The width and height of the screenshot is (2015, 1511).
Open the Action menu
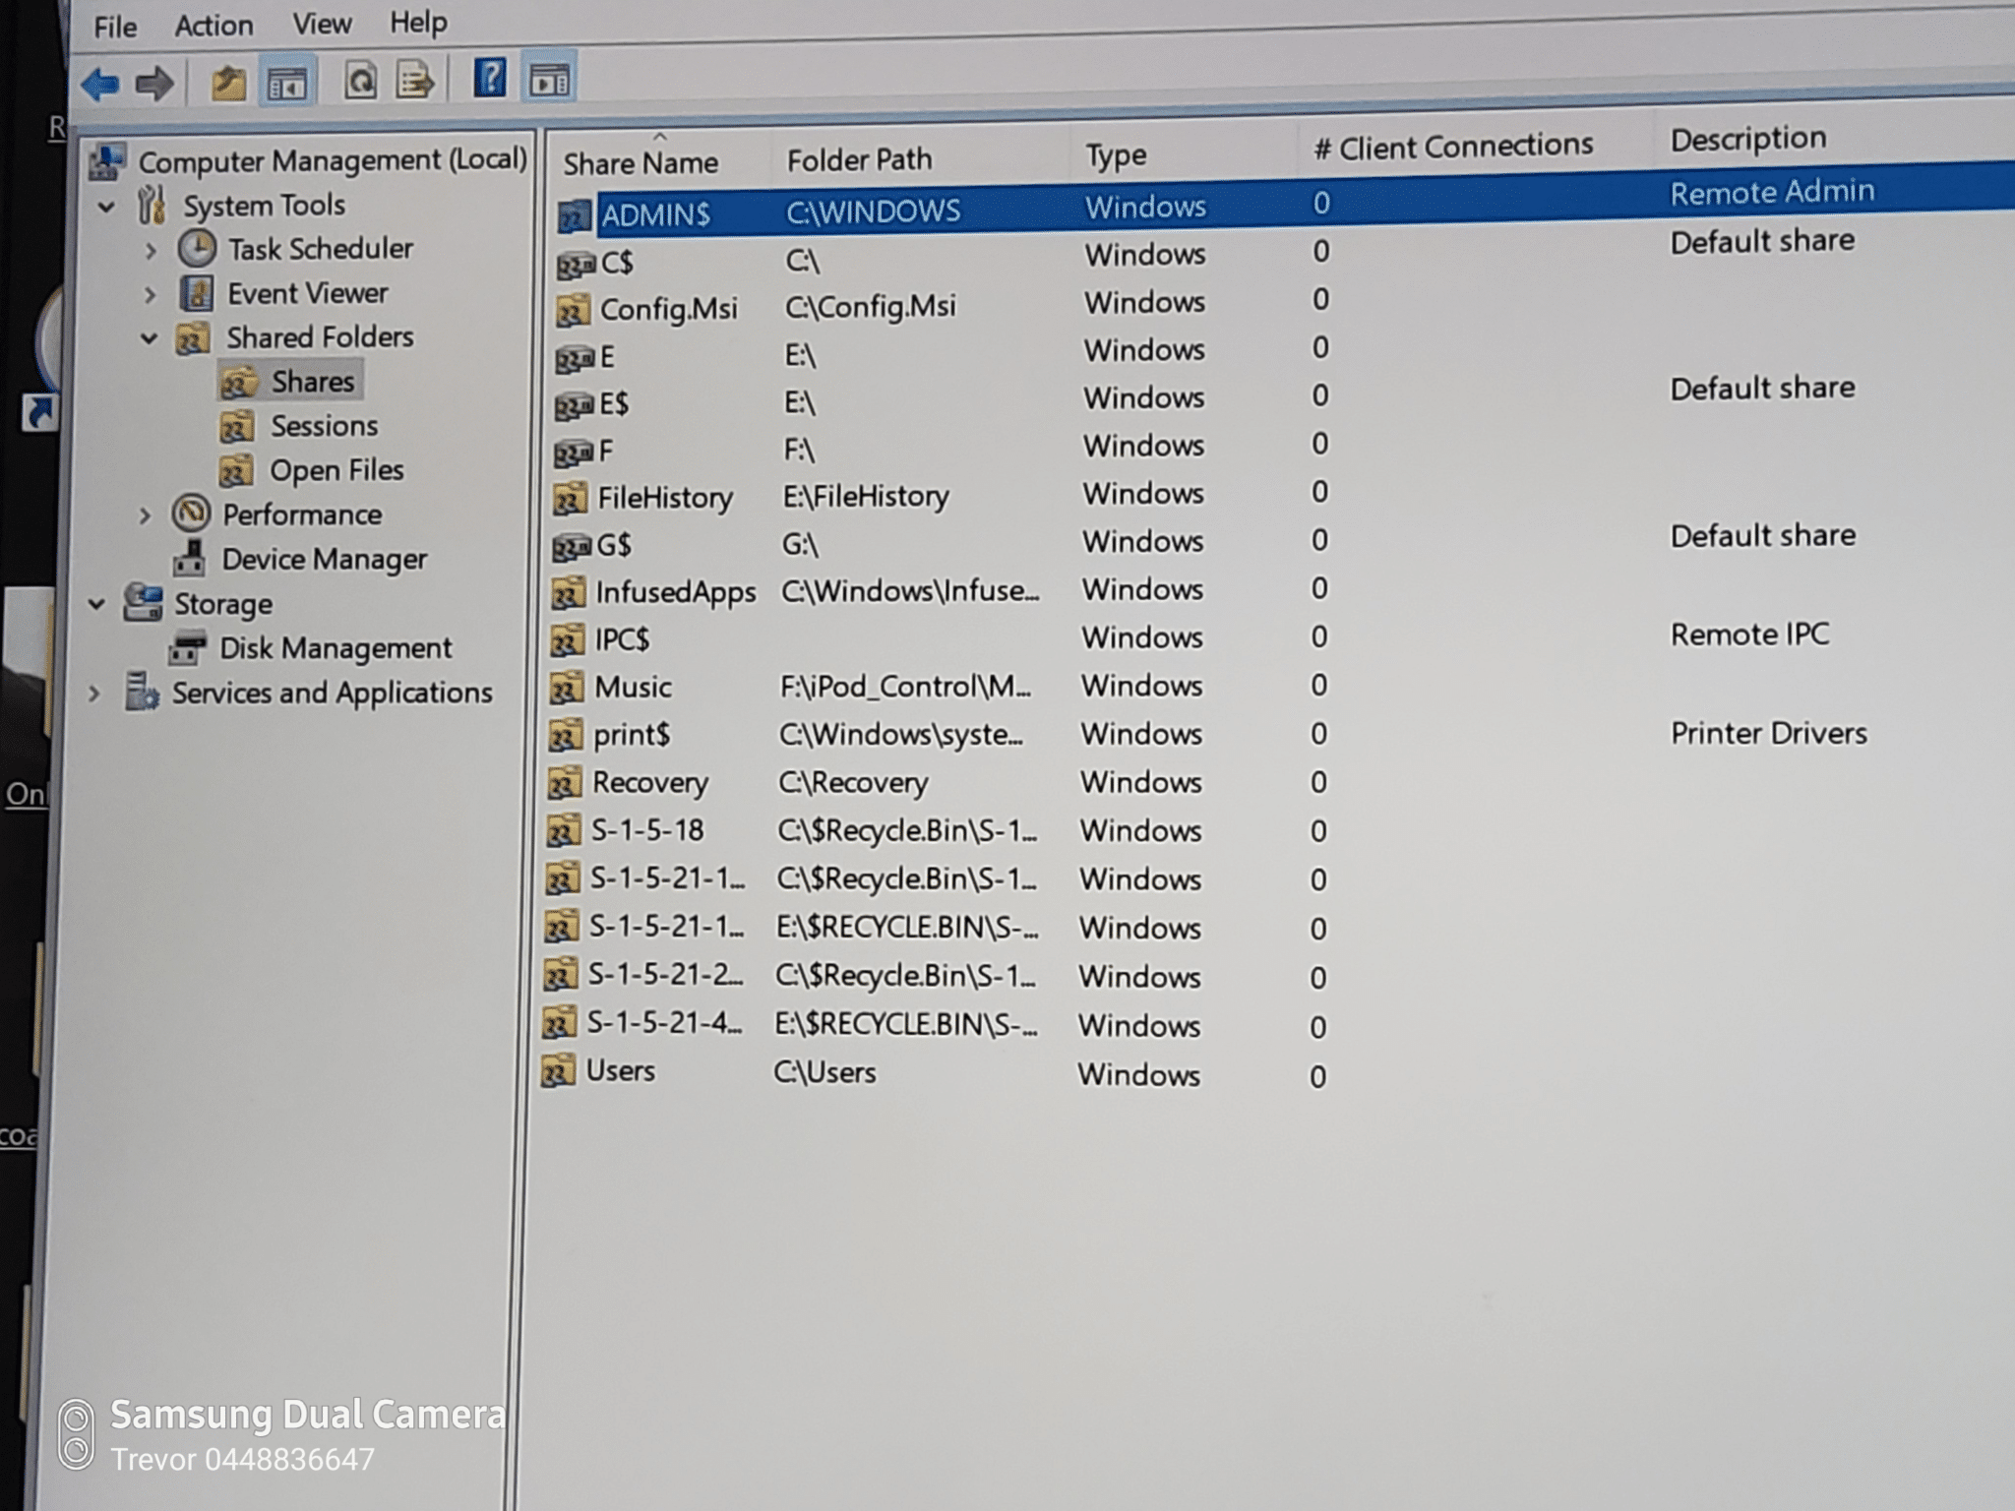(214, 26)
